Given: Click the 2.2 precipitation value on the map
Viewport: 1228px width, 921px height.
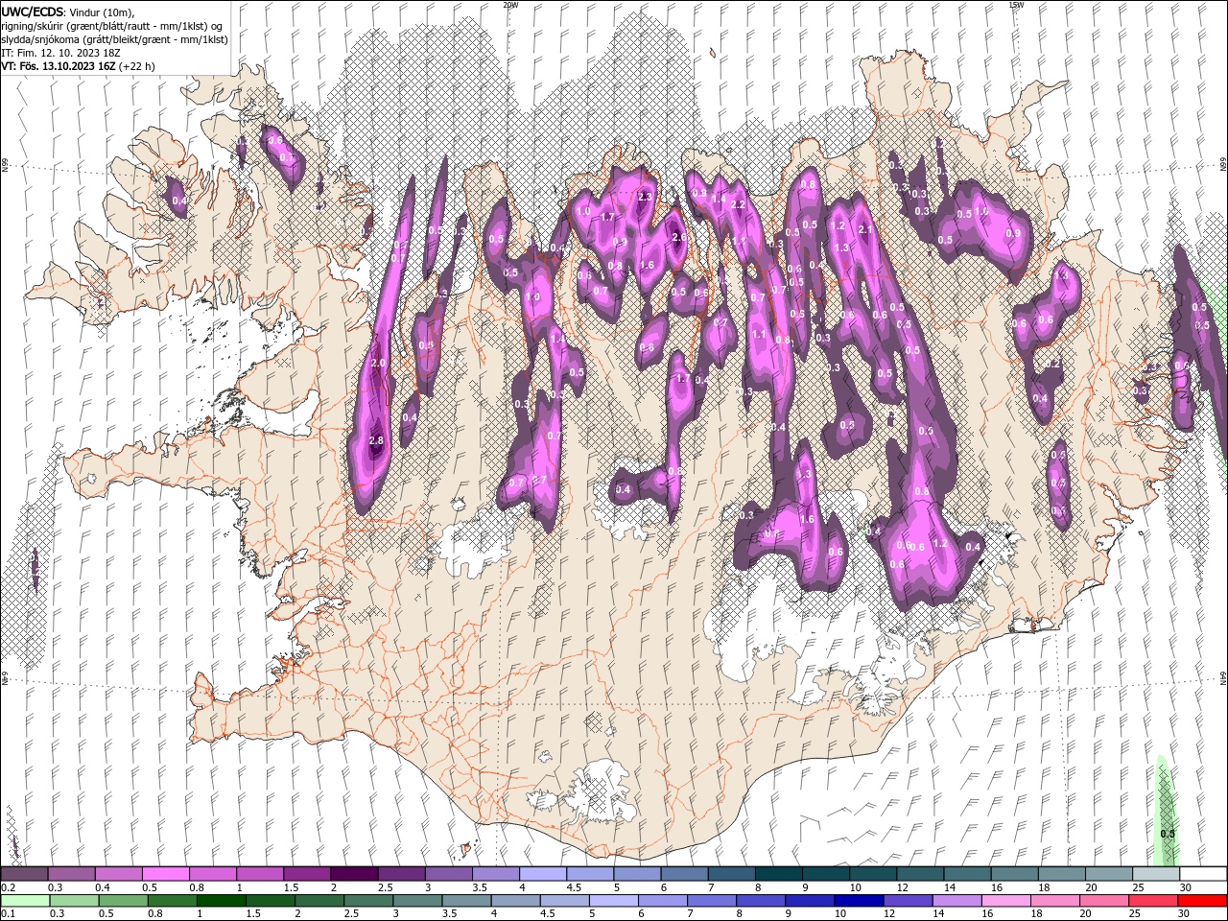Looking at the screenshot, I should pyautogui.click(x=738, y=204).
